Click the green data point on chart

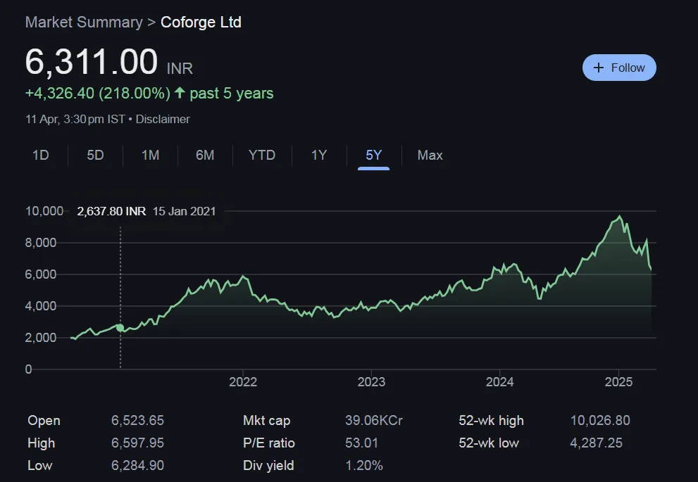click(120, 328)
